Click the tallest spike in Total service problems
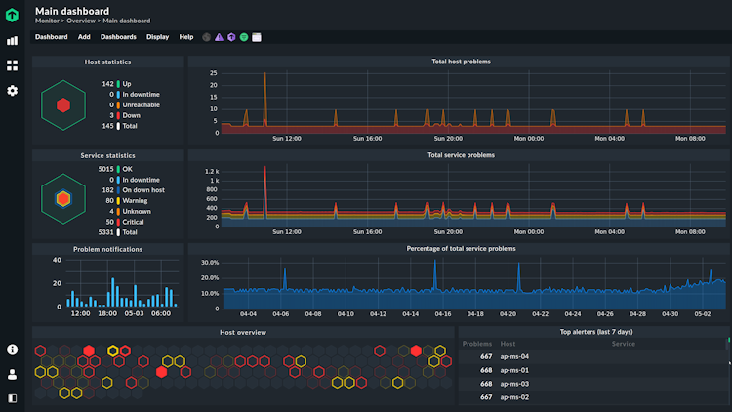Viewport: 732px width, 412px height. [x=265, y=191]
